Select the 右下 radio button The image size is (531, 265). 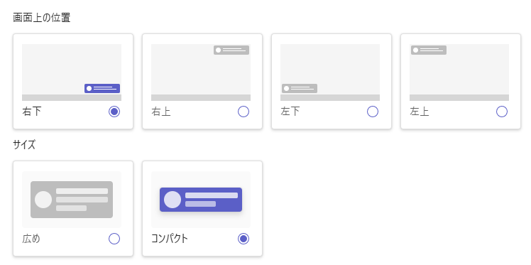[114, 112]
